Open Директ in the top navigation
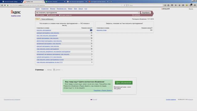 click(38, 9)
